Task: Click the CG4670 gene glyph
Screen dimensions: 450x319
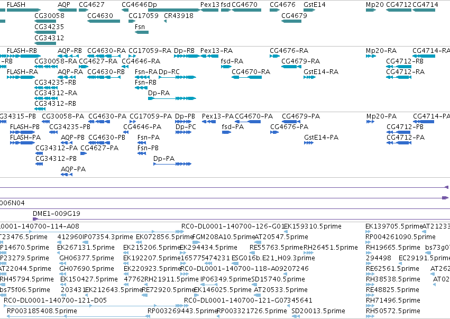Action: coord(246,10)
